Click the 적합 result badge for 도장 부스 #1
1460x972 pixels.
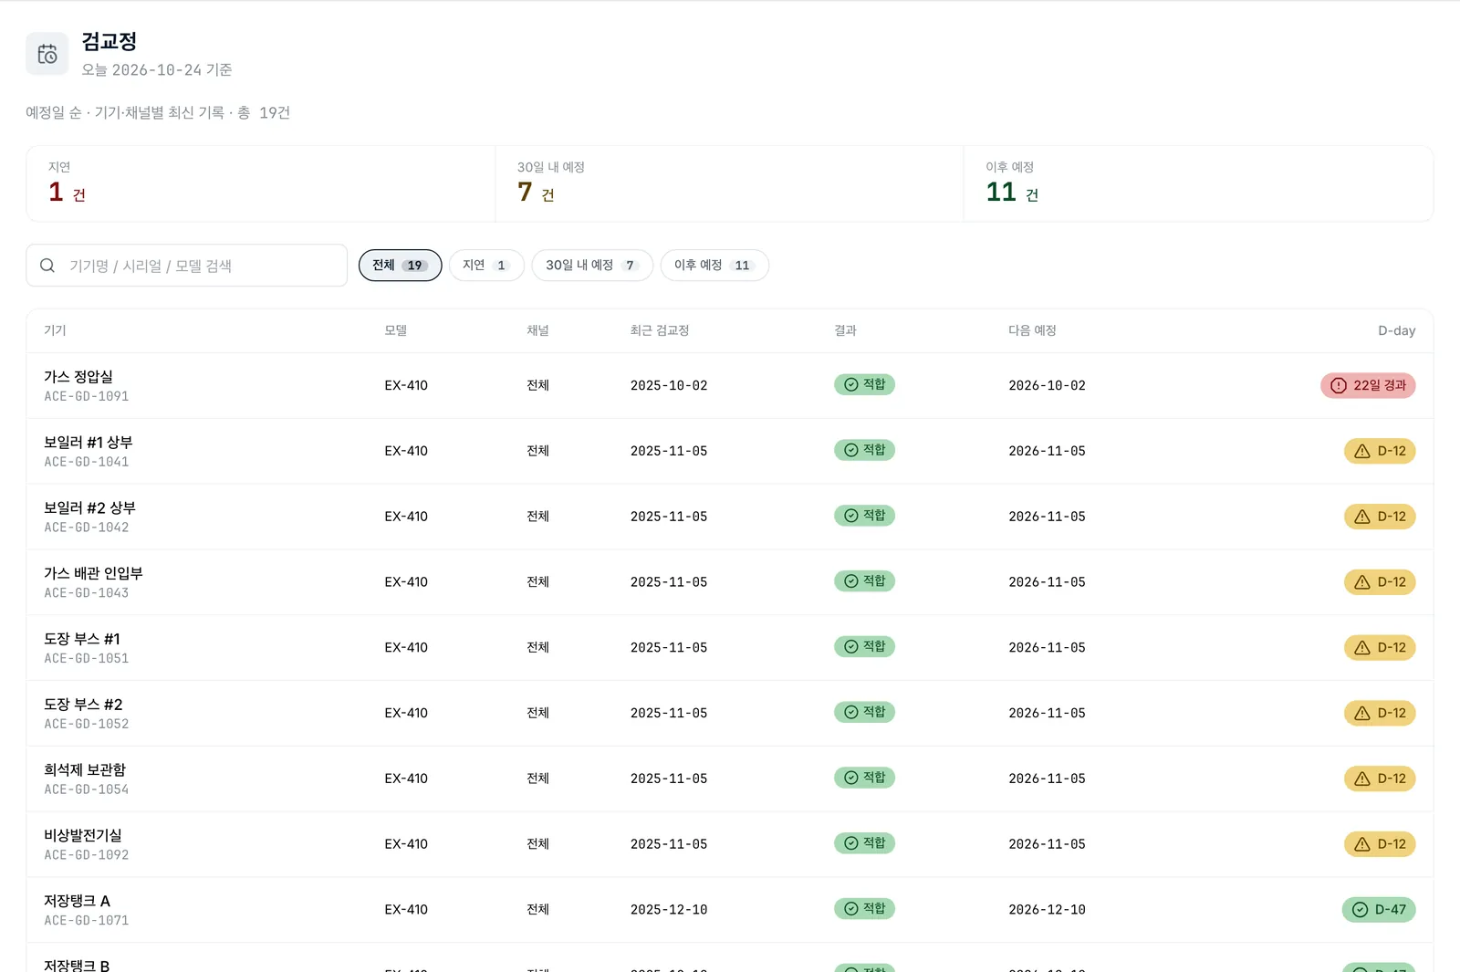(x=864, y=646)
